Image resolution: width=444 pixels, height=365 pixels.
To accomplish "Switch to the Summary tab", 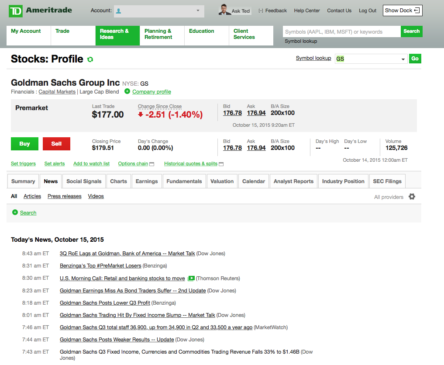I will (23, 181).
